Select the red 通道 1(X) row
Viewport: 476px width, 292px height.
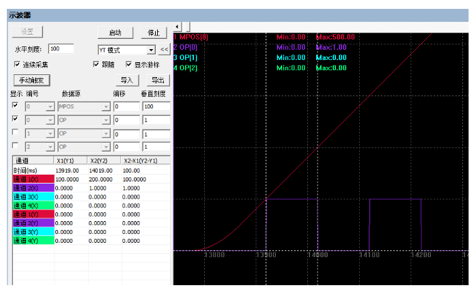(x=33, y=179)
